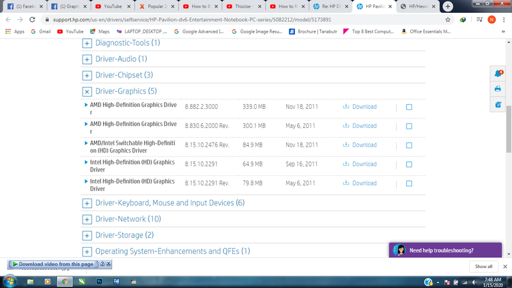The width and height of the screenshot is (512, 288).
Task: Expand the Driver-Storage section
Action: 87,236
